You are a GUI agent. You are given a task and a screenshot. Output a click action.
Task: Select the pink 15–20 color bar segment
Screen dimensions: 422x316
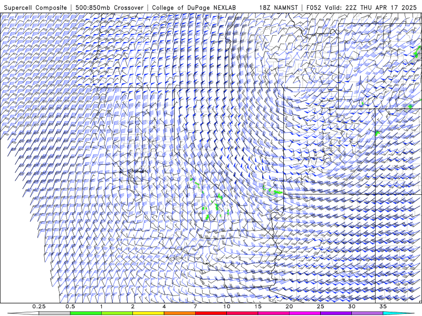pyautogui.click(x=273, y=313)
